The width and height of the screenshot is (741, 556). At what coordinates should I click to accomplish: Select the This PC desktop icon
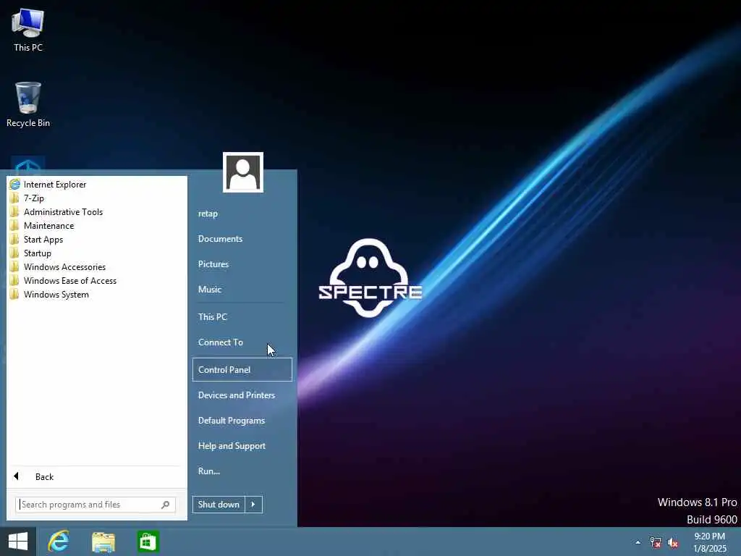28,30
